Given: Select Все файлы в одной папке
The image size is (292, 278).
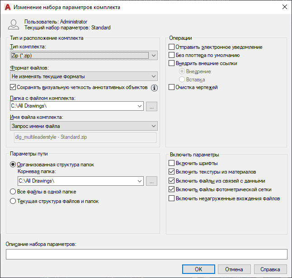Looking at the screenshot, I should (13, 192).
